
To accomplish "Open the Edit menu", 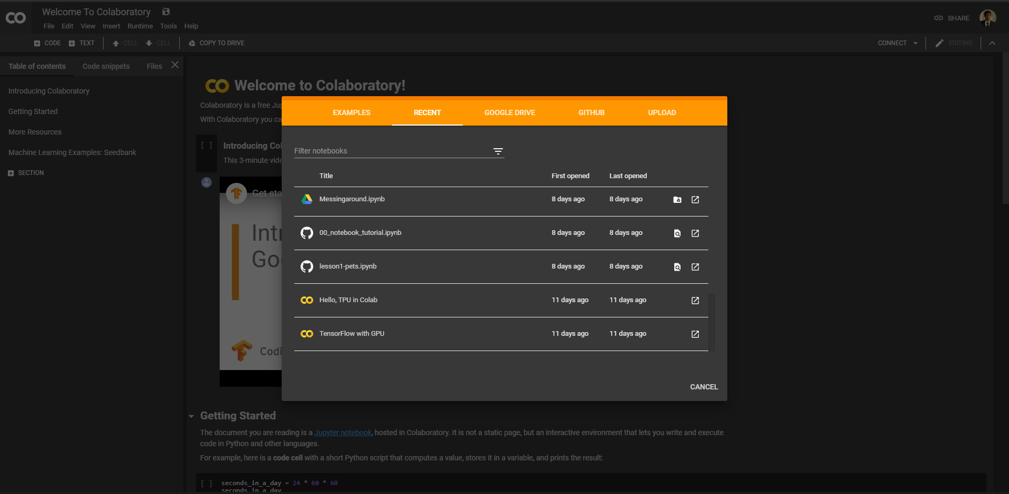I will click(67, 26).
